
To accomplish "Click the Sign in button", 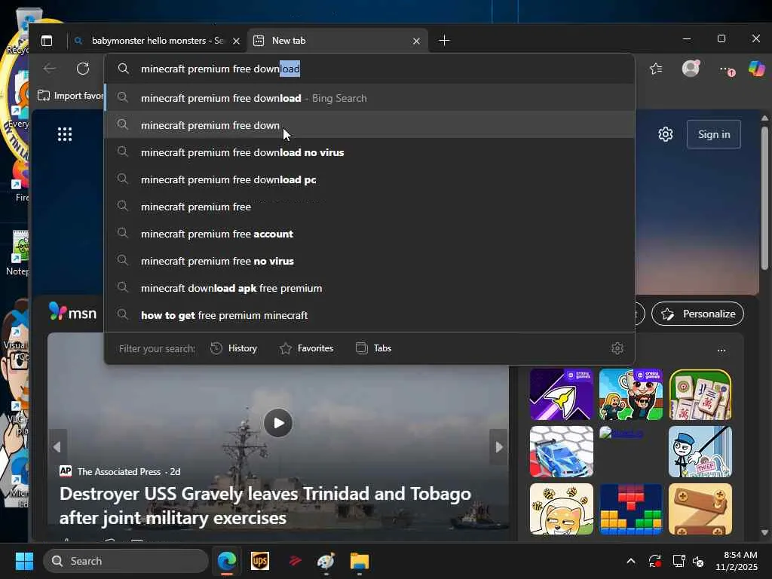I will point(713,134).
